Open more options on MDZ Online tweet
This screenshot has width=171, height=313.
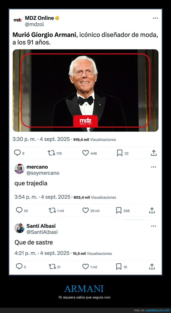pyautogui.click(x=155, y=18)
